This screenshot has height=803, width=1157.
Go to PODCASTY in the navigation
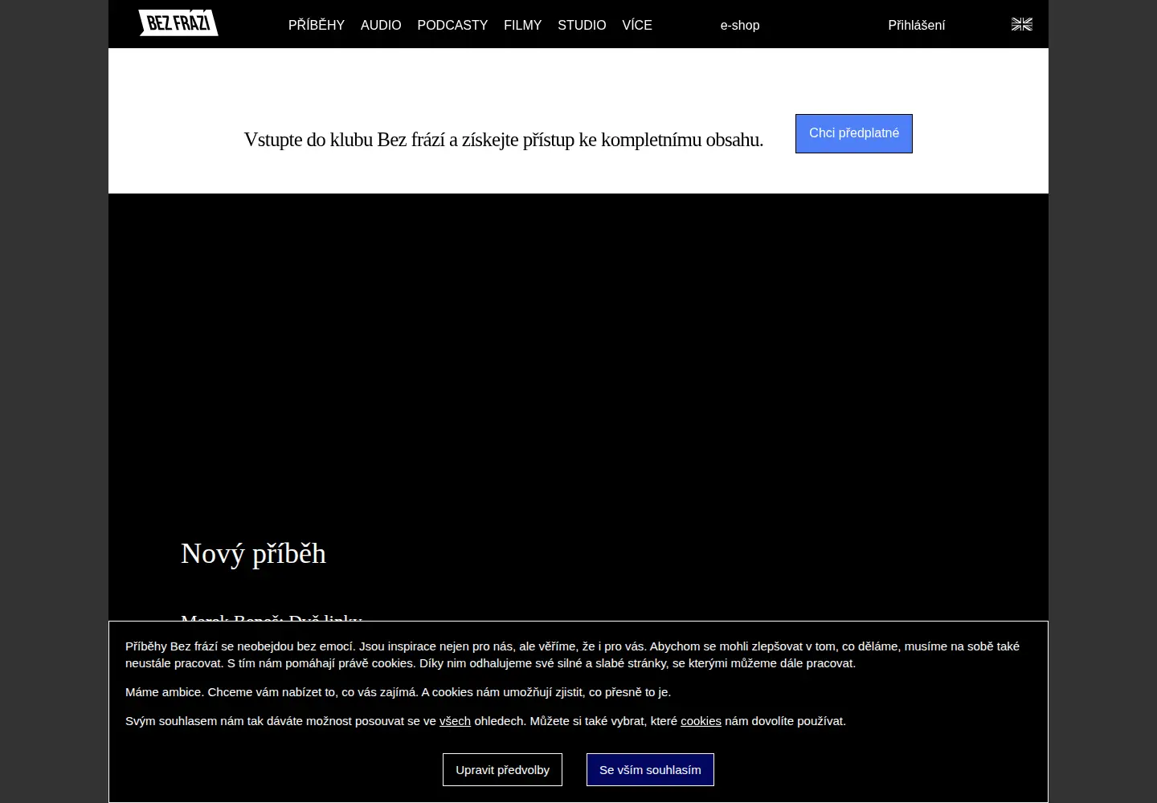tap(452, 25)
